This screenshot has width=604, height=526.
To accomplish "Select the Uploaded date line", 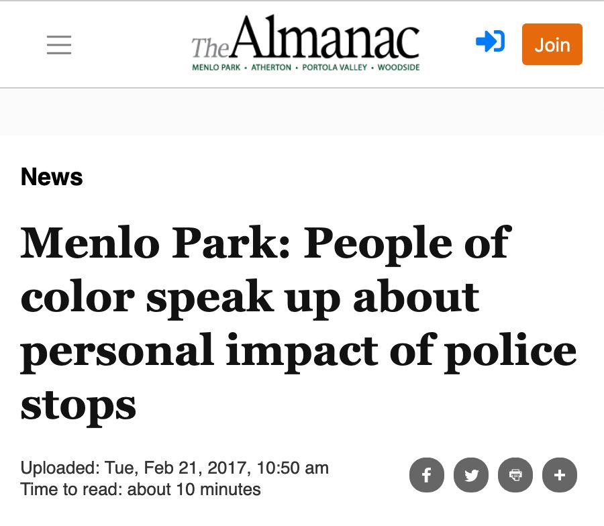I will point(174,468).
